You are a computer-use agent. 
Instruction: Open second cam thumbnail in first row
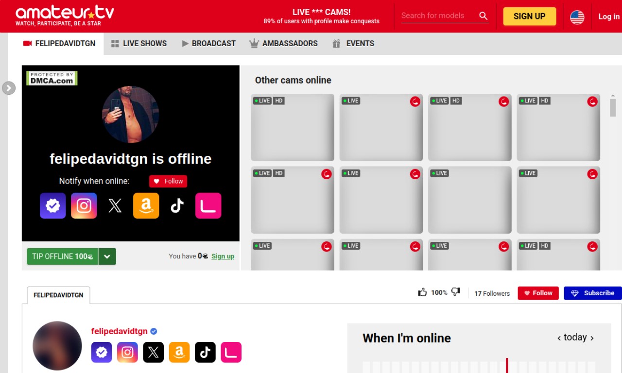click(x=381, y=127)
